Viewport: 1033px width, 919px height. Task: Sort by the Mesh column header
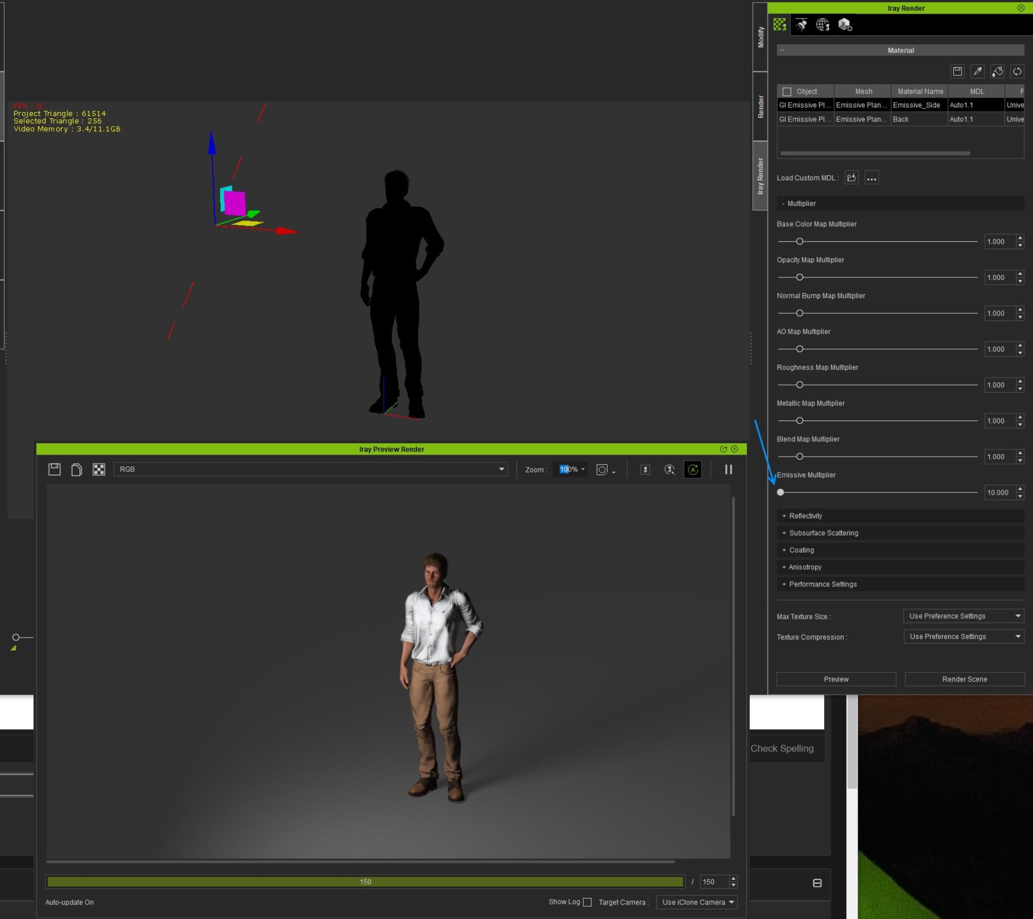point(863,91)
